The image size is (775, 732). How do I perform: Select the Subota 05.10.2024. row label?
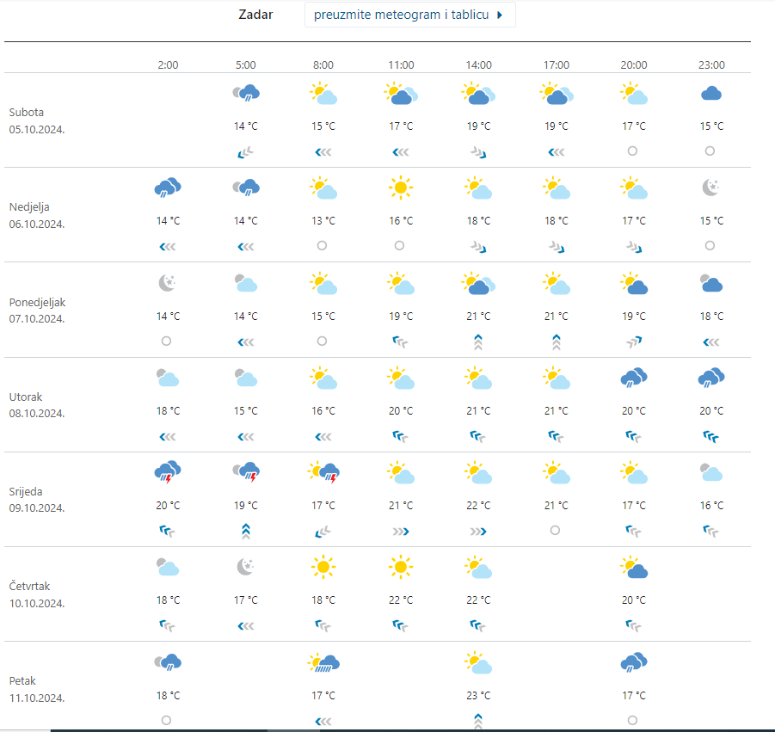click(37, 120)
